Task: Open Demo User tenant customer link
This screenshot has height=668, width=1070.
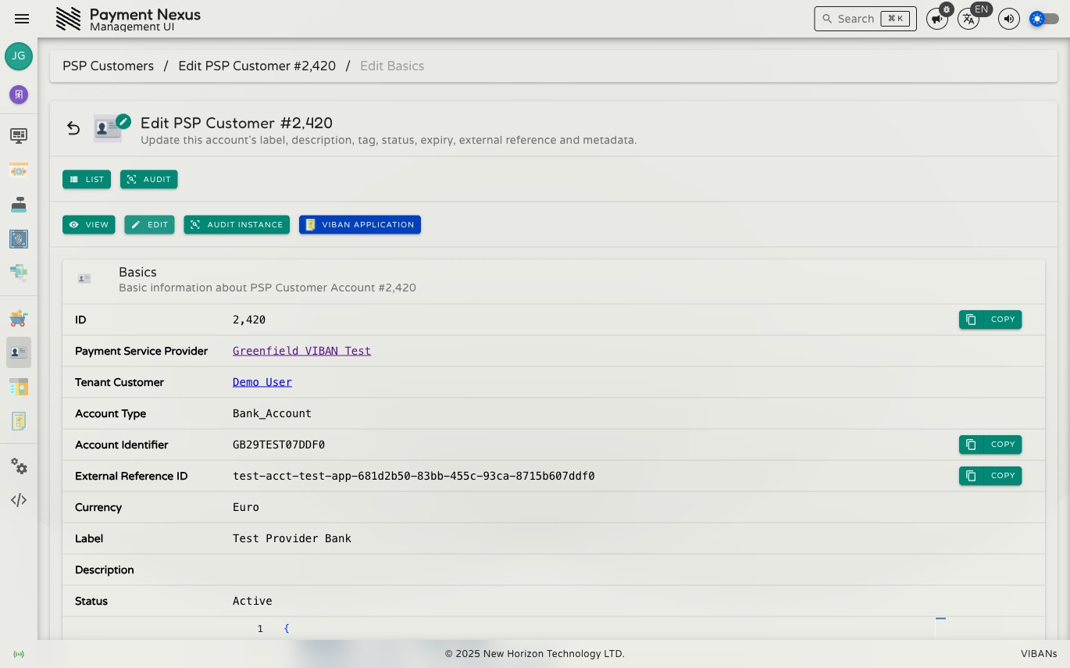Action: [x=262, y=382]
